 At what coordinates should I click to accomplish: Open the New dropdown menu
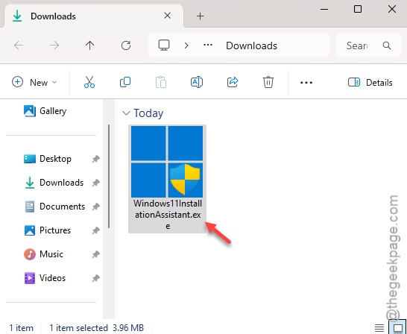pyautogui.click(x=34, y=82)
